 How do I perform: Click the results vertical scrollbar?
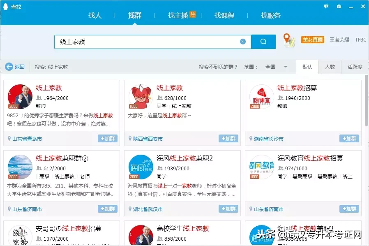point(367,100)
